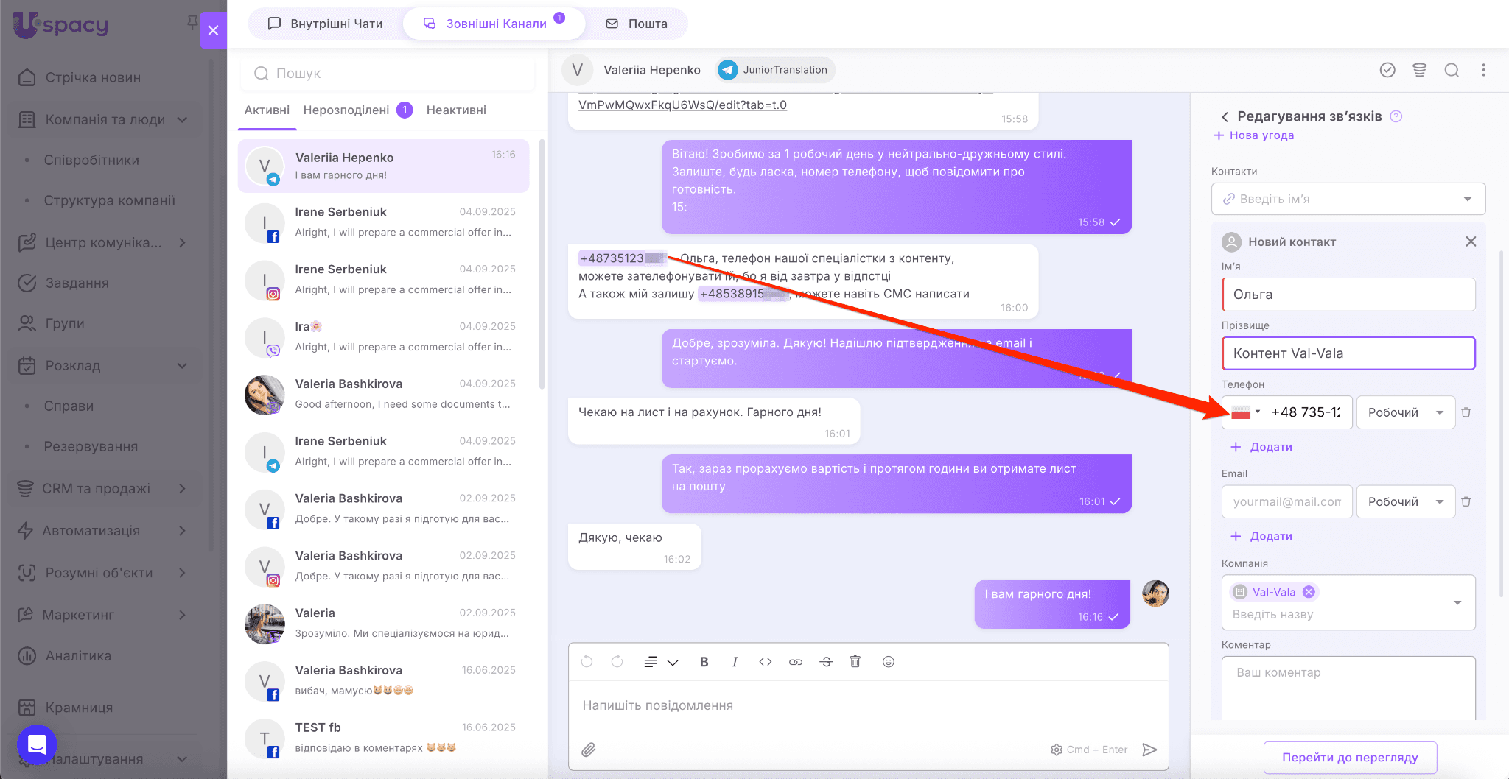Send the message with paper plane icon

click(1149, 750)
